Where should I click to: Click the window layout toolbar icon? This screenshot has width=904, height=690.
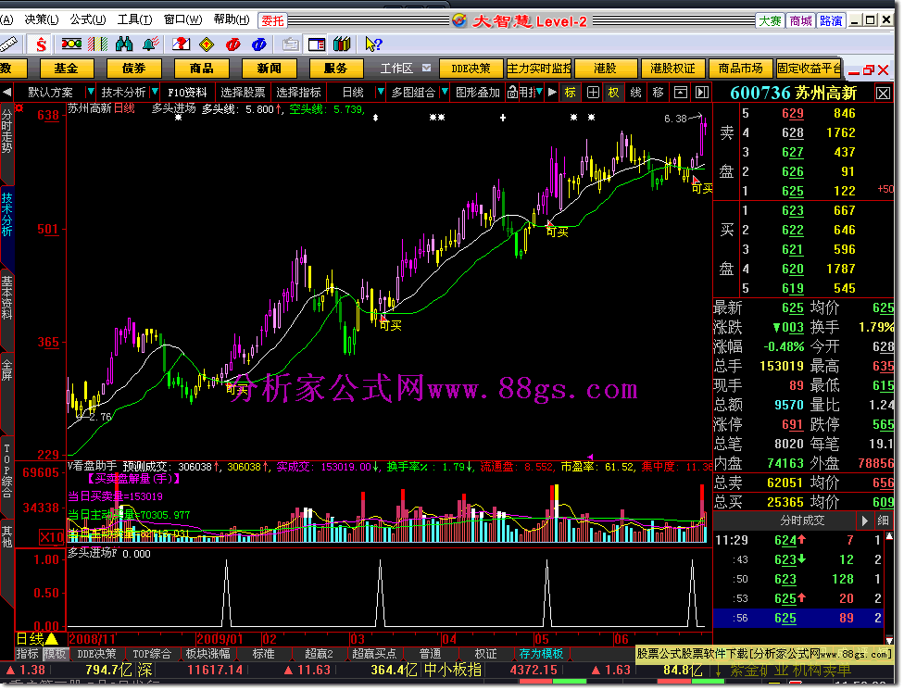317,44
